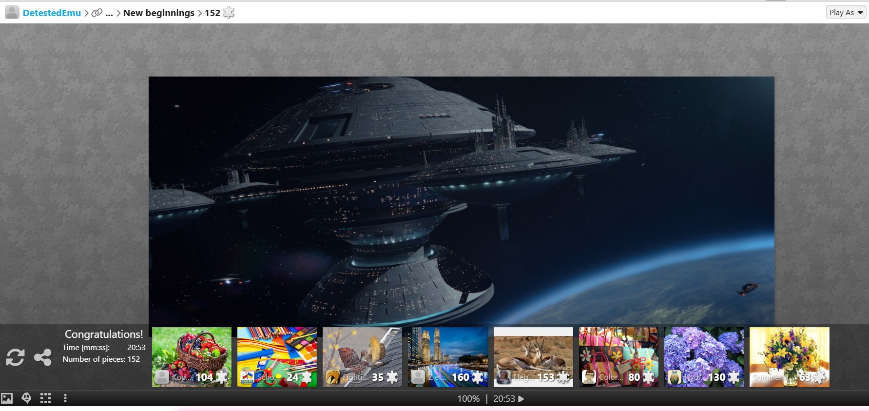Click the share puzzle icon
This screenshot has width=869, height=411.
tap(43, 357)
